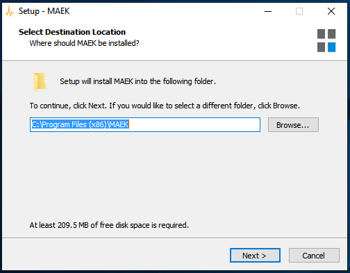
Task: Click the "Select Destination Location" heading
Action: click(x=72, y=32)
